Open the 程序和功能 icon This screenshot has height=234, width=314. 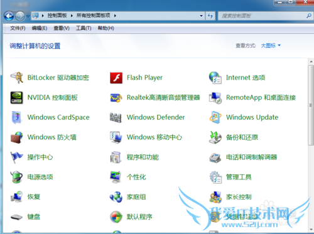[116, 157]
